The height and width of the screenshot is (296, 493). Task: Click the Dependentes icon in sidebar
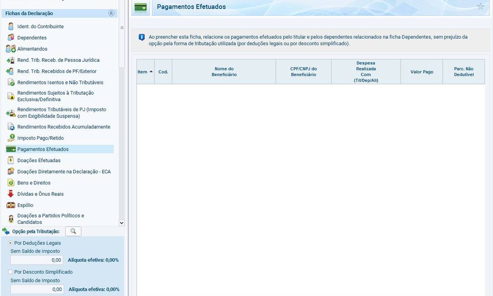pyautogui.click(x=11, y=38)
